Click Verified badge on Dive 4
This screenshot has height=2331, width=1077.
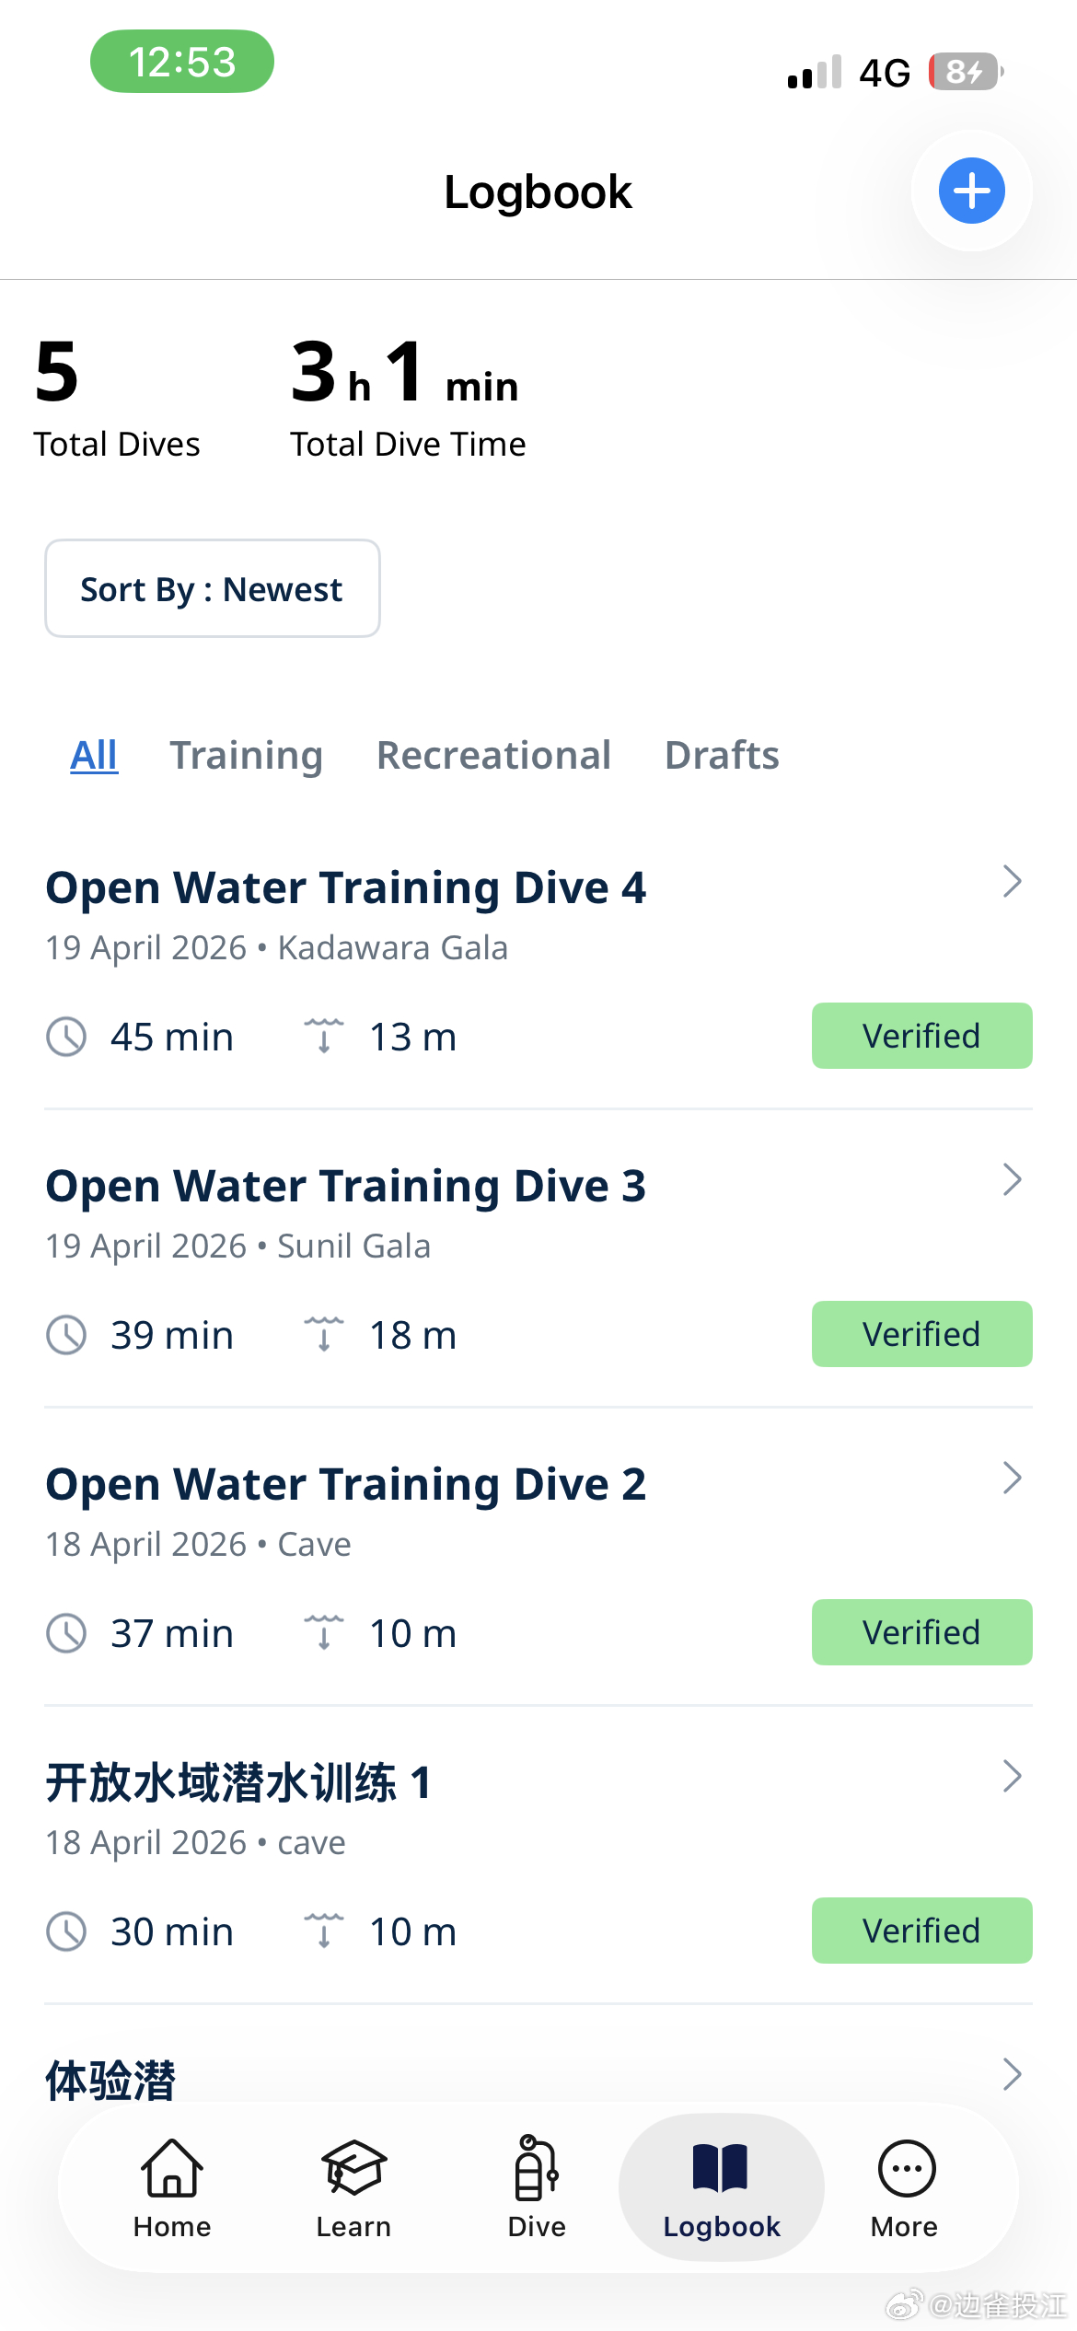tap(921, 1036)
